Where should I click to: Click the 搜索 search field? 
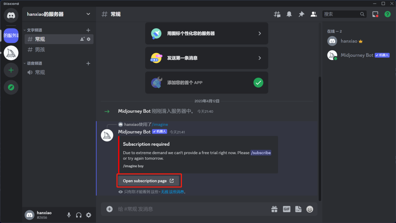(344, 14)
